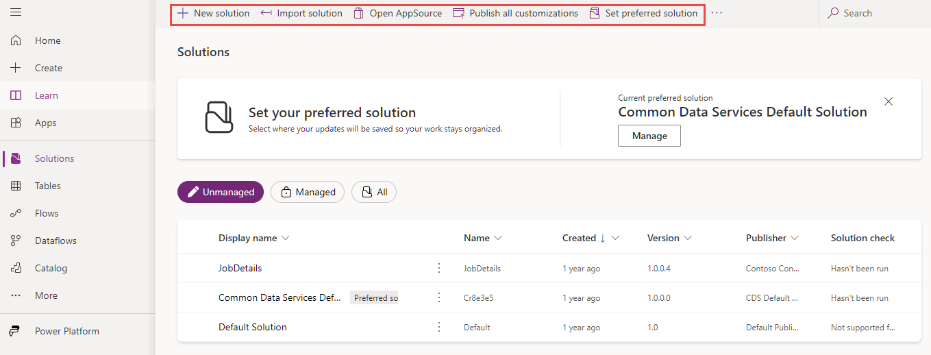Viewport: 931px width, 355px height.
Task: Open command bar overflow ellipsis
Action: coord(717,13)
